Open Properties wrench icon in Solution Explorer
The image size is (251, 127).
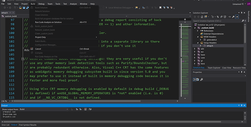click(x=233, y=17)
